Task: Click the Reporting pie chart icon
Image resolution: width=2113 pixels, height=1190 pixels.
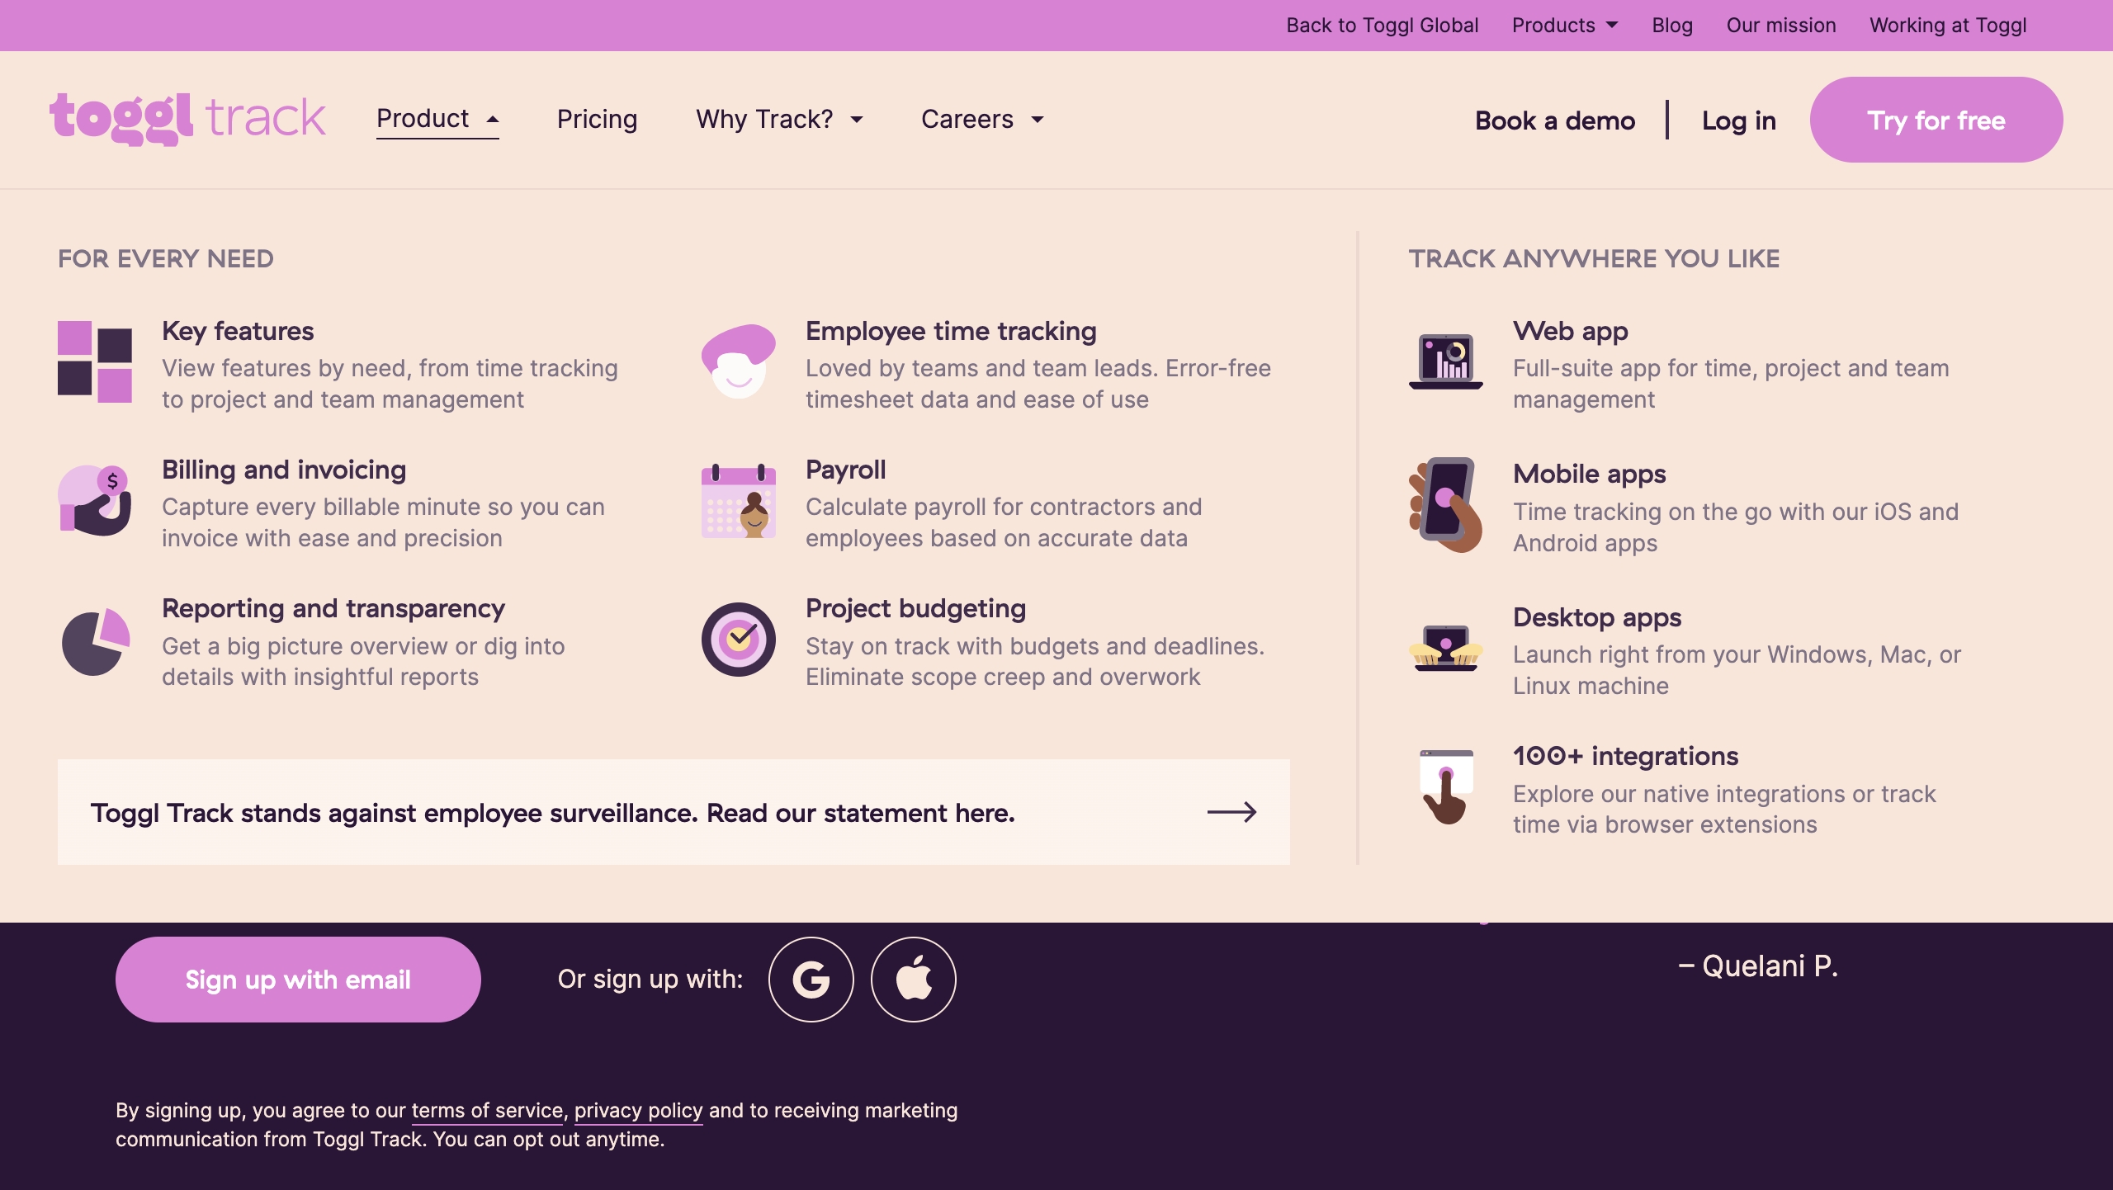Action: point(96,642)
